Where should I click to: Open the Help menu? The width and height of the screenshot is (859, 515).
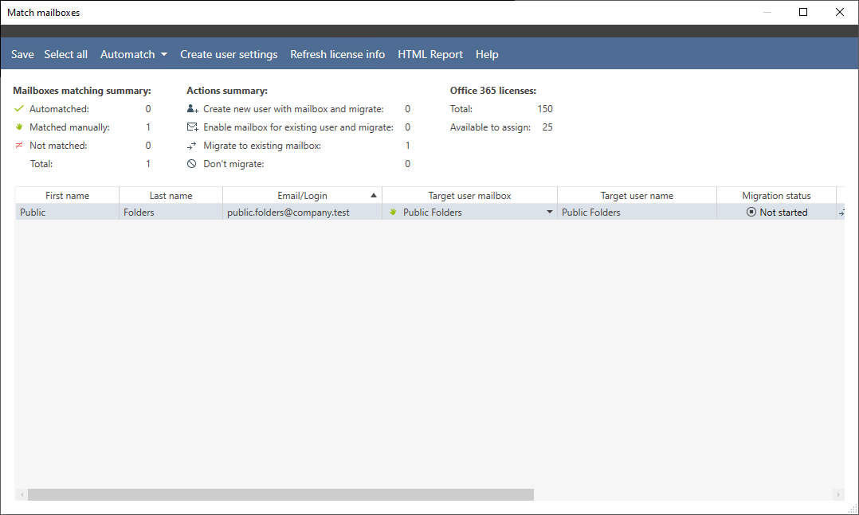(487, 53)
